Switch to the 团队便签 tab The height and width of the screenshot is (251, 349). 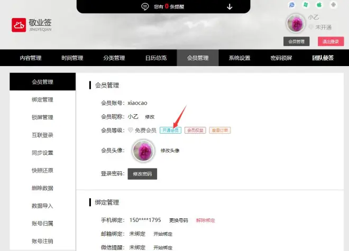pos(323,58)
